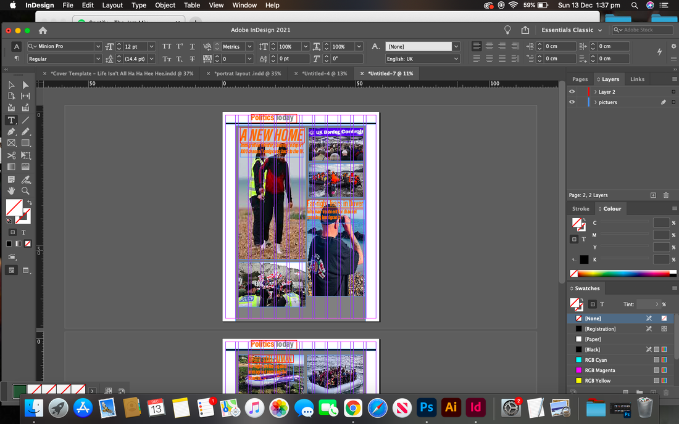Viewport: 679px width, 424px height.
Task: Select the Rectangle tool
Action: click(25, 142)
